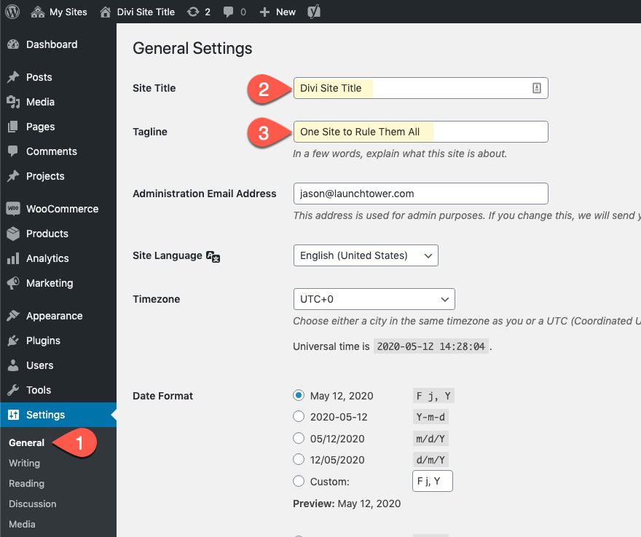Open Plugins via its plug icon
Viewport: 641px width, 537px height.
pyautogui.click(x=13, y=341)
